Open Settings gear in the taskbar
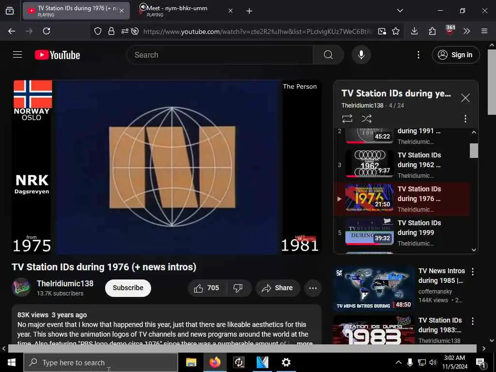 (286, 362)
